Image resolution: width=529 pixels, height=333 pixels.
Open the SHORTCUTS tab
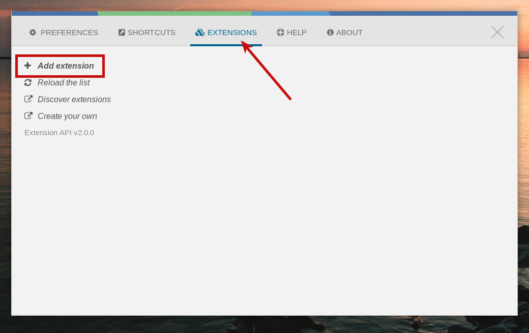tap(151, 32)
